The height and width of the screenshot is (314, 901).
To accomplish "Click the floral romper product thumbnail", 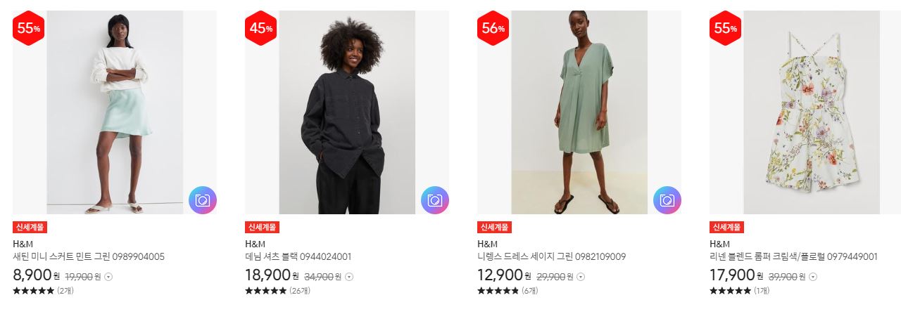I will 811,112.
